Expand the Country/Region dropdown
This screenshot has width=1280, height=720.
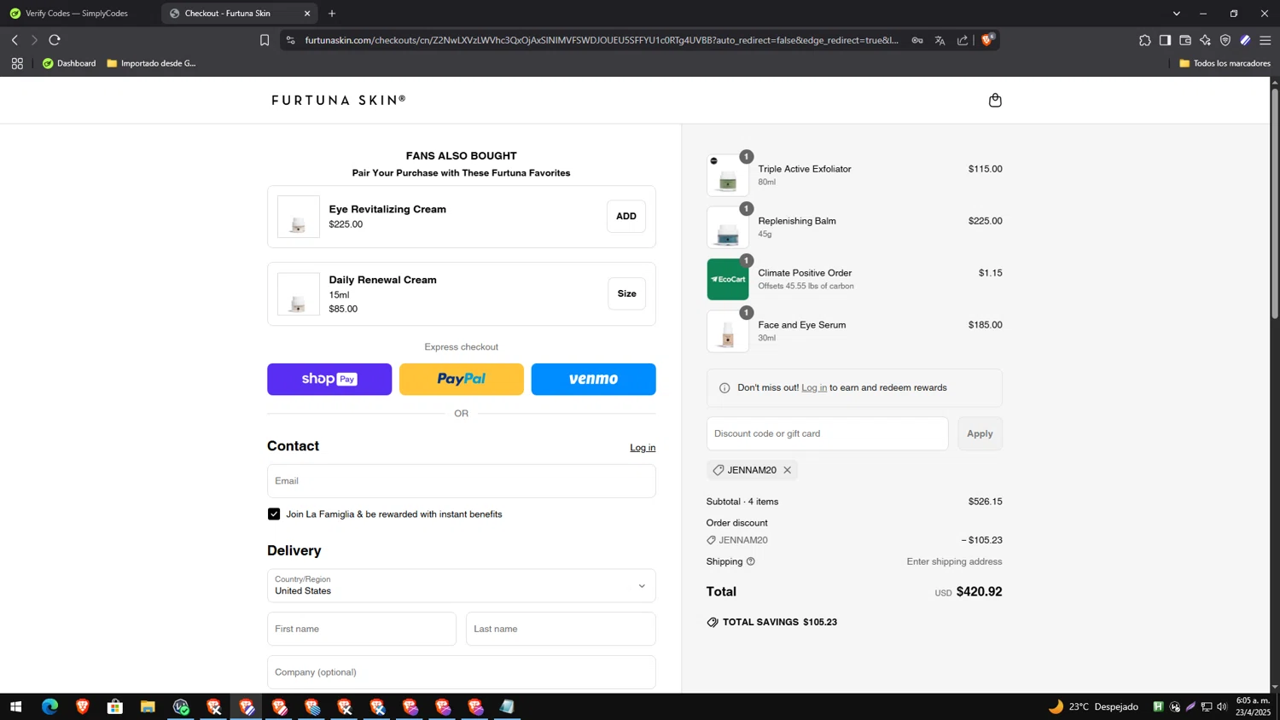pyautogui.click(x=462, y=586)
